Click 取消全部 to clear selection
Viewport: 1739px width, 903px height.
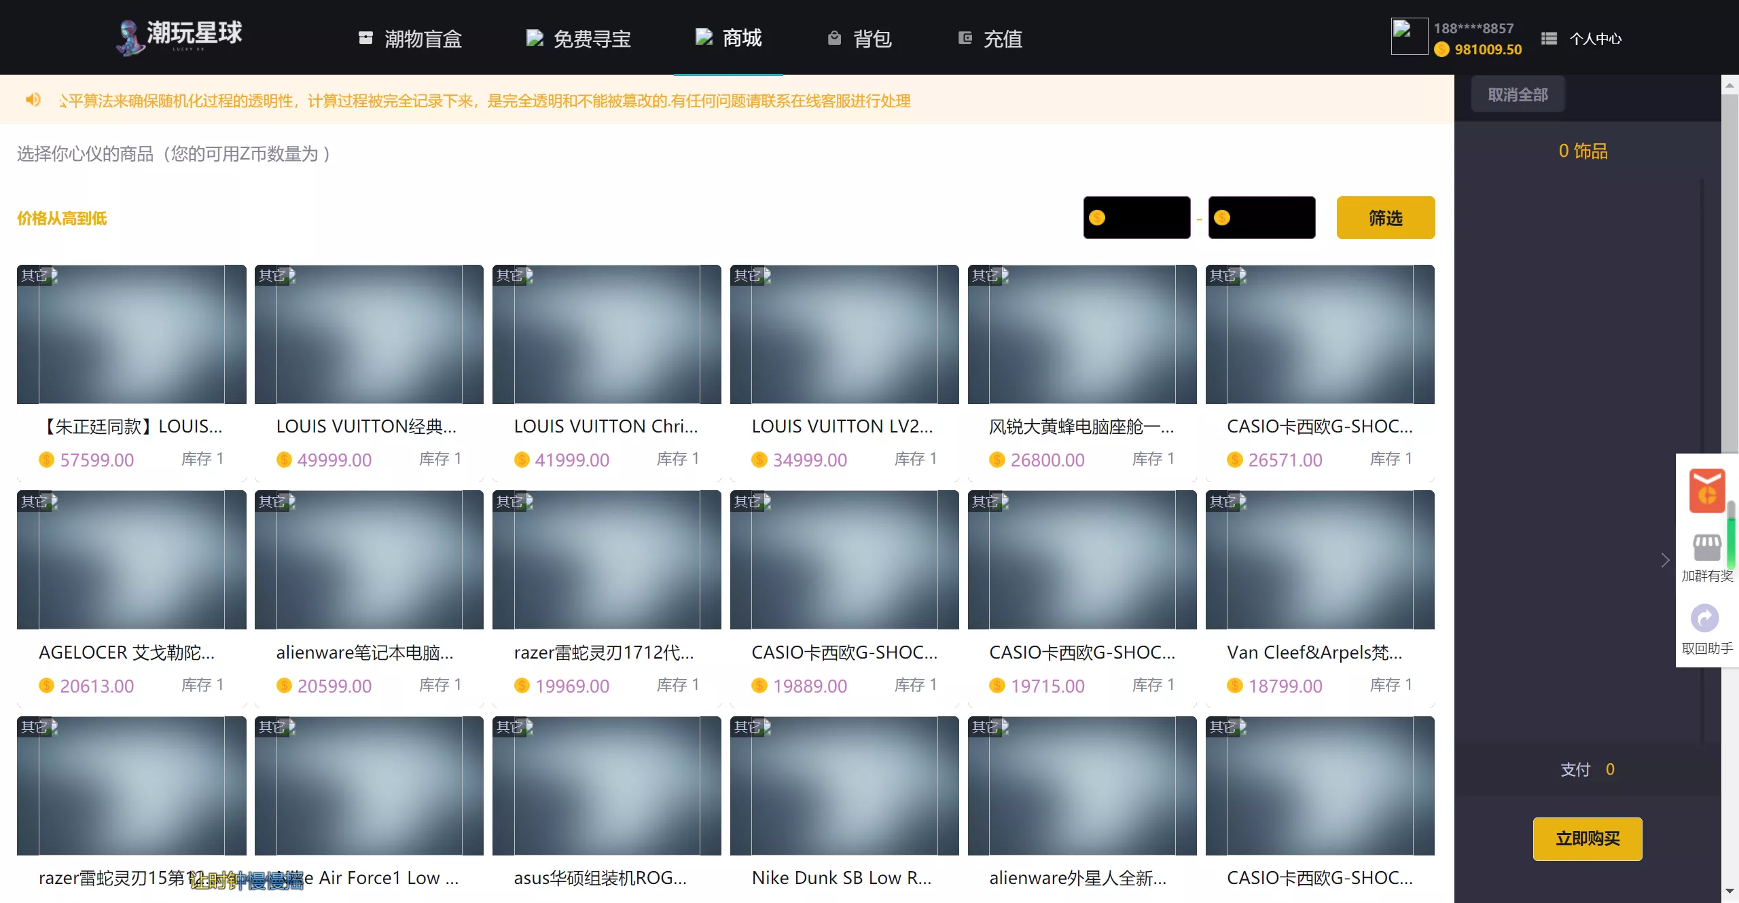tap(1518, 94)
